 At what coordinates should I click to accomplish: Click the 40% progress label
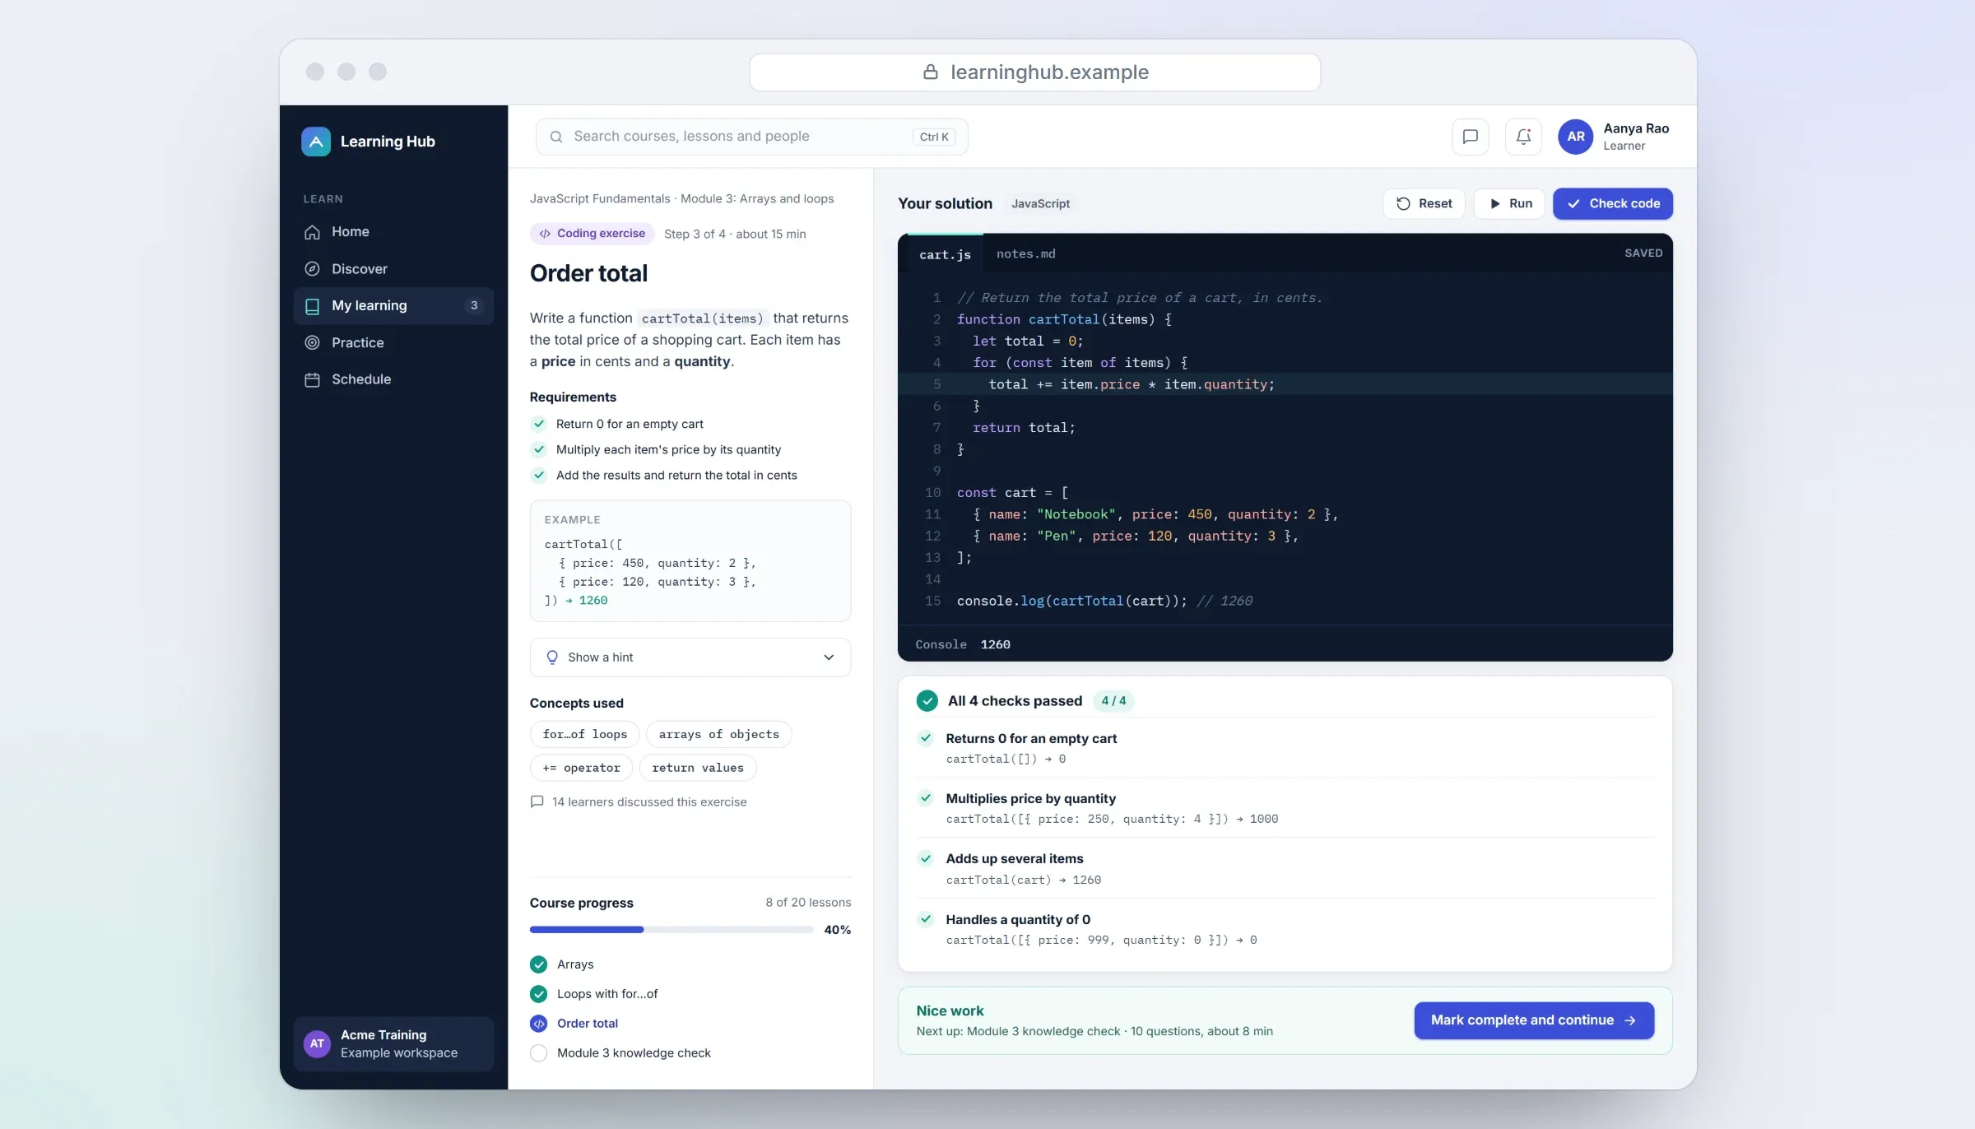(x=838, y=930)
